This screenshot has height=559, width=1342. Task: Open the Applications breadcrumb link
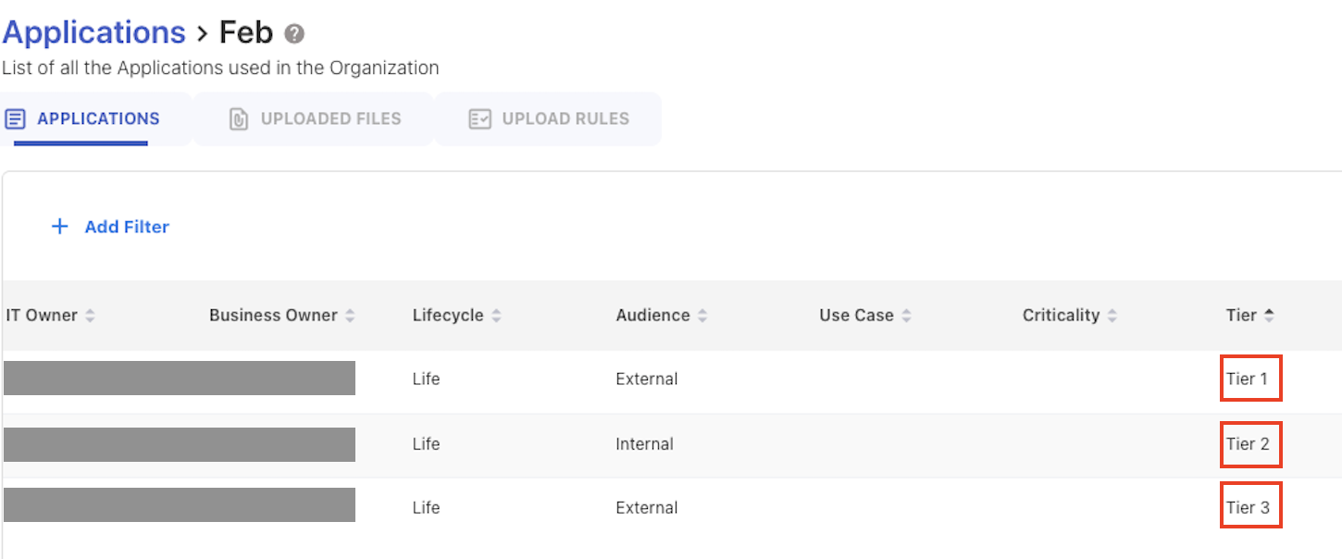click(x=93, y=32)
